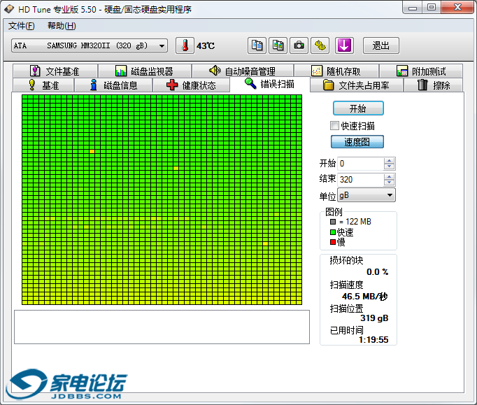477x405 pixels.
Task: Open the 文件夹占用率 tab
Action: [x=356, y=85]
